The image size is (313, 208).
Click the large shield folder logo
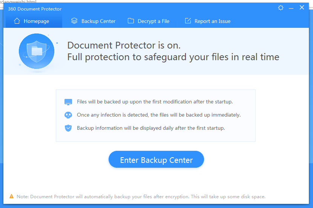[37, 51]
